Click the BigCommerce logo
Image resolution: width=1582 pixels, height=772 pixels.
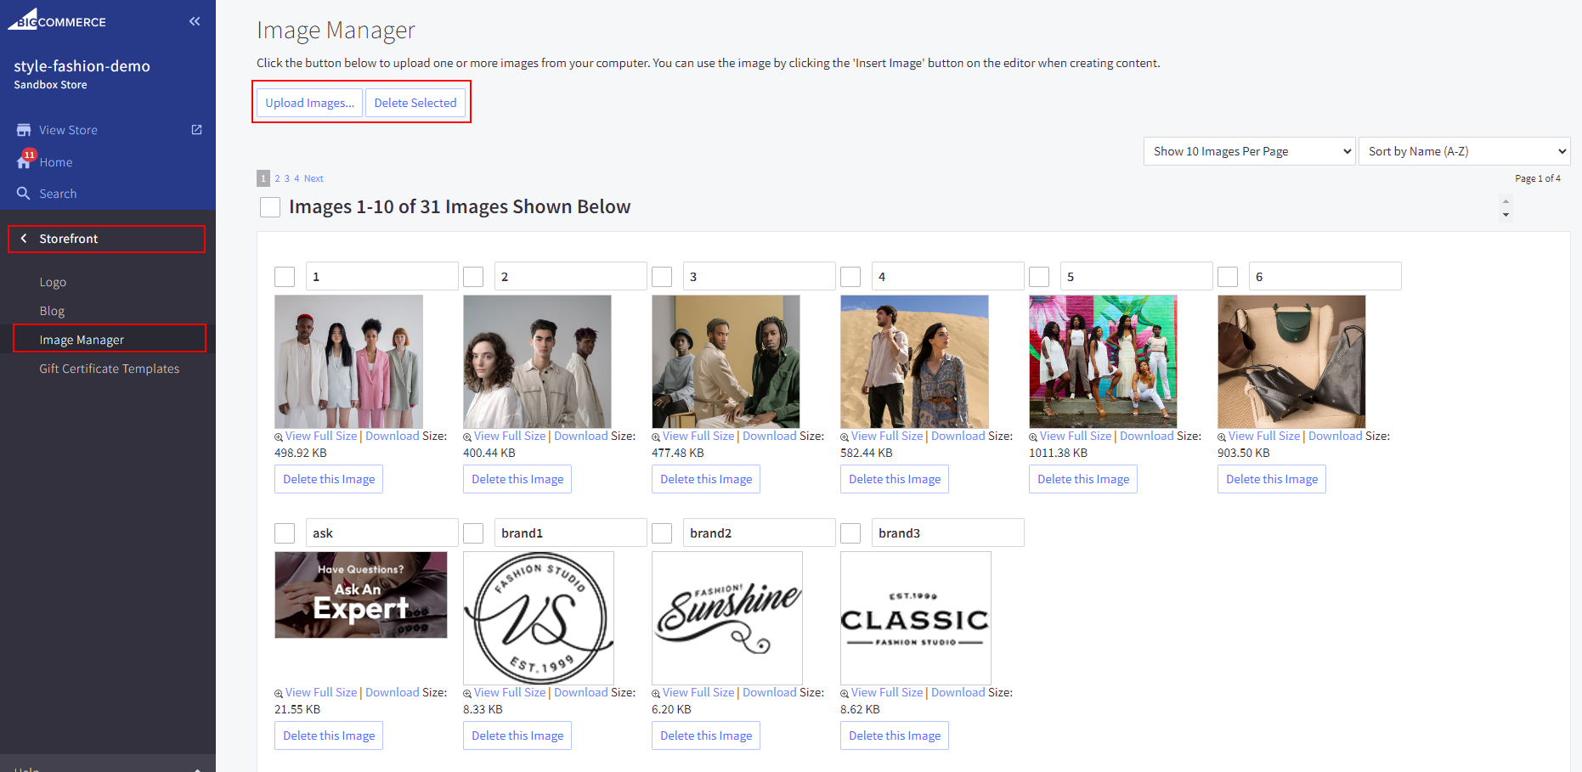(57, 20)
